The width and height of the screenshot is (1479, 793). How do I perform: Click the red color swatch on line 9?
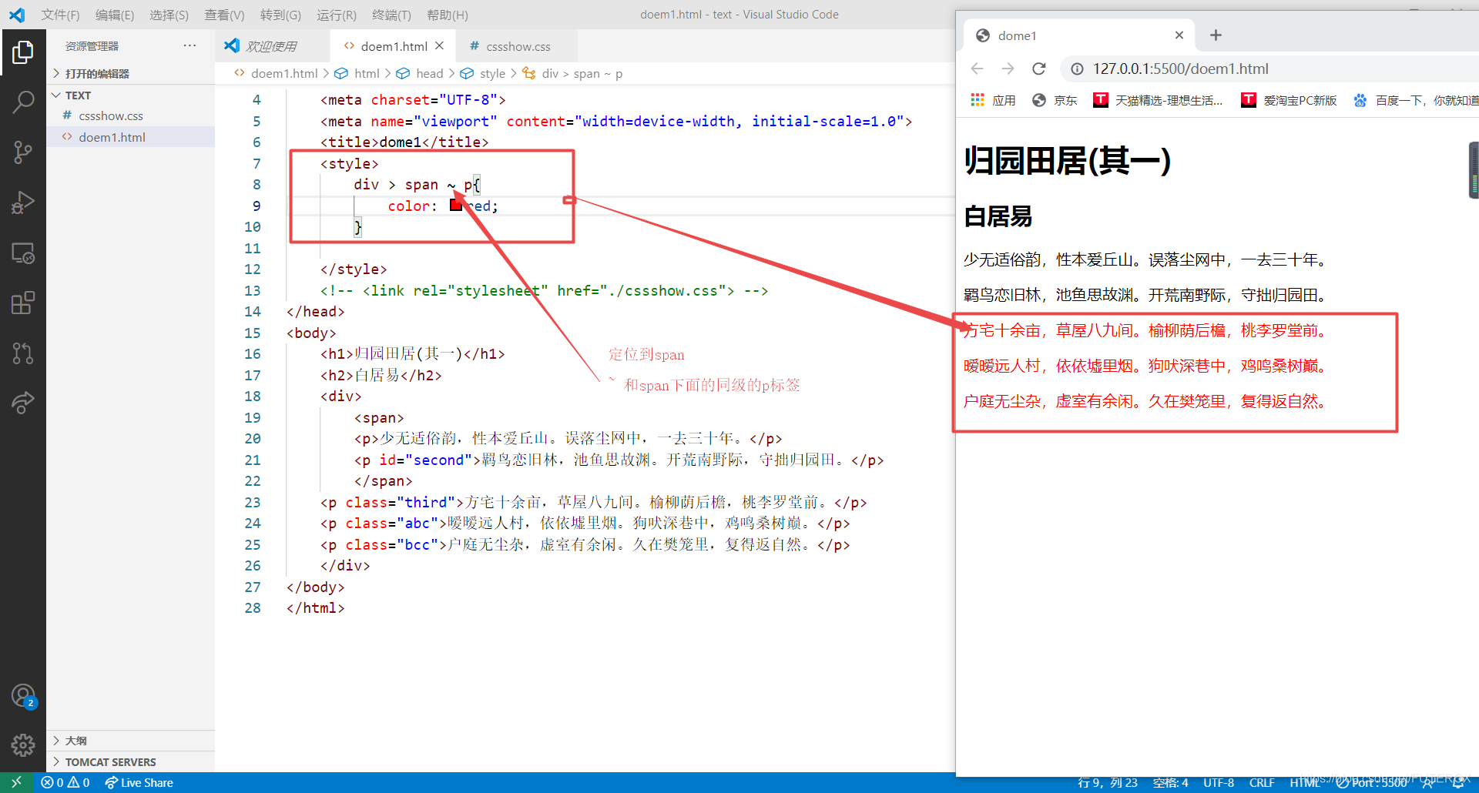pyautogui.click(x=454, y=205)
